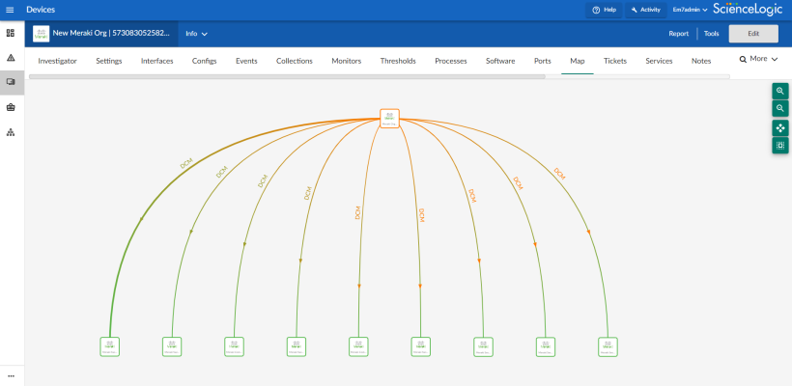Switch to the Thresholds tab
The height and width of the screenshot is (386, 792).
[x=398, y=61]
